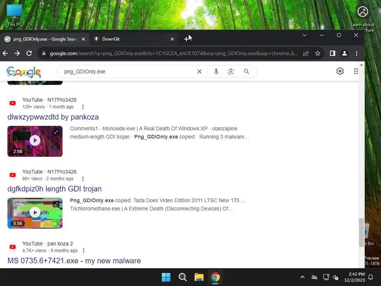The width and height of the screenshot is (381, 286).
Task: View site information lock icon
Action: coord(44,53)
